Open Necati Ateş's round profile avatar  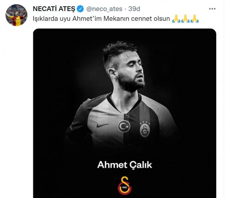(x=16, y=15)
